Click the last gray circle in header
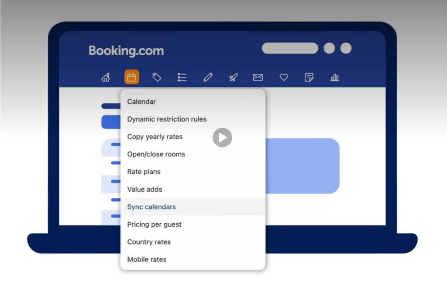 point(346,48)
